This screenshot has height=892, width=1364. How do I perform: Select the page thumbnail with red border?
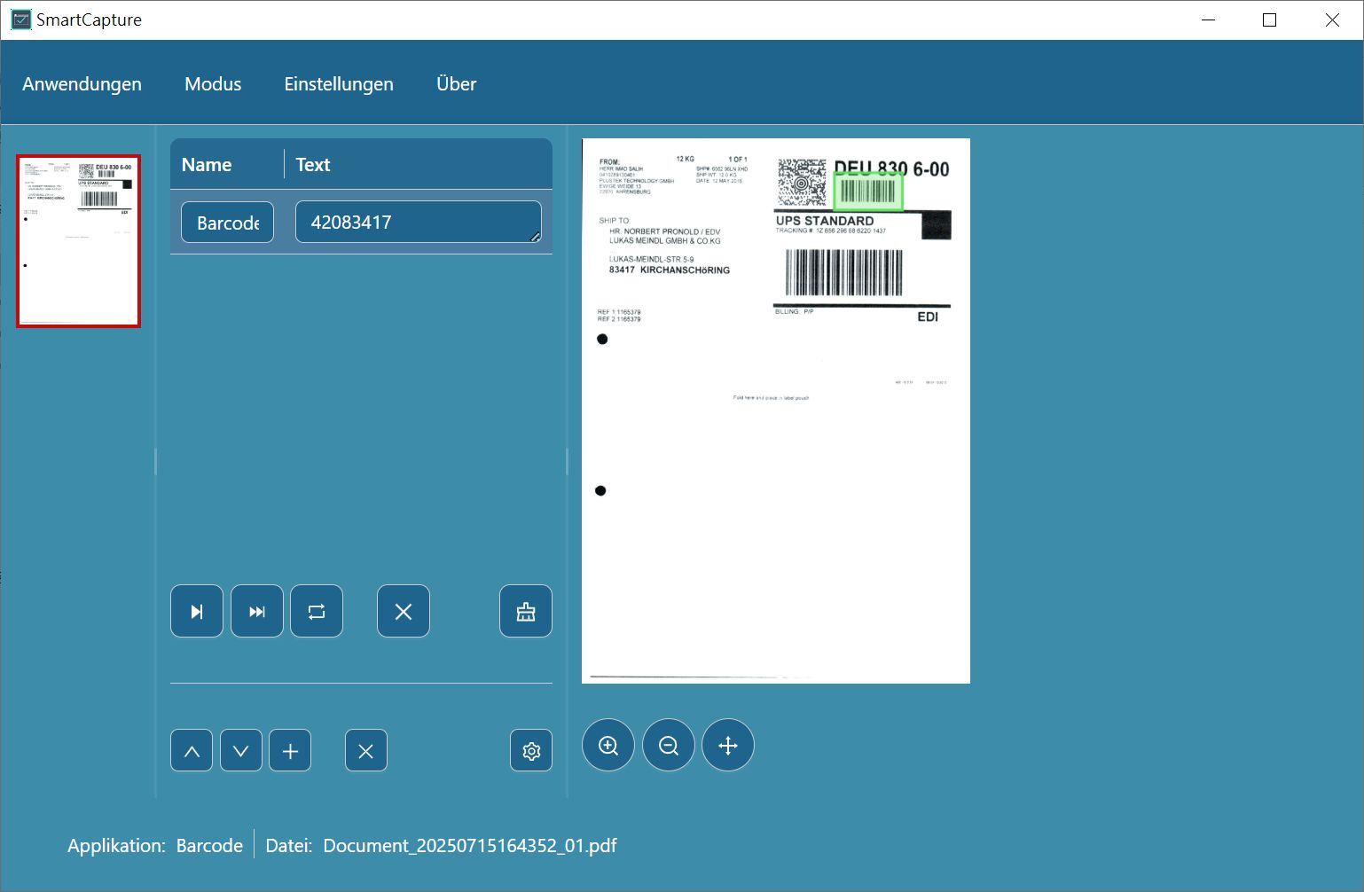point(79,241)
